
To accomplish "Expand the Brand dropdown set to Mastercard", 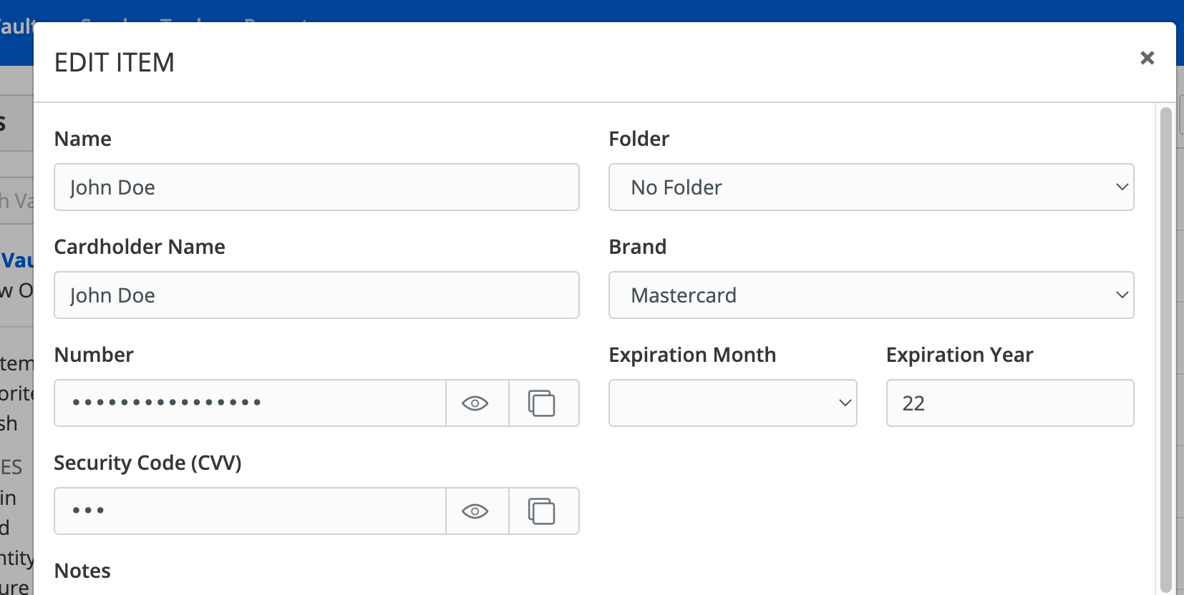I will coord(870,295).
